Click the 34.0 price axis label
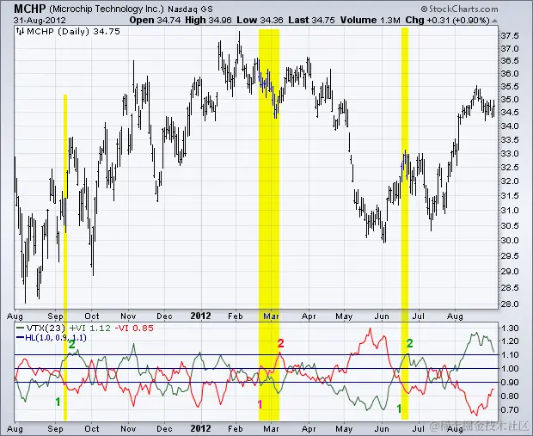533x436 pixels. point(509,126)
